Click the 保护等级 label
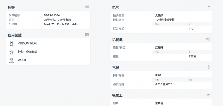This screenshot has height=106, width=223. [x=119, y=75]
